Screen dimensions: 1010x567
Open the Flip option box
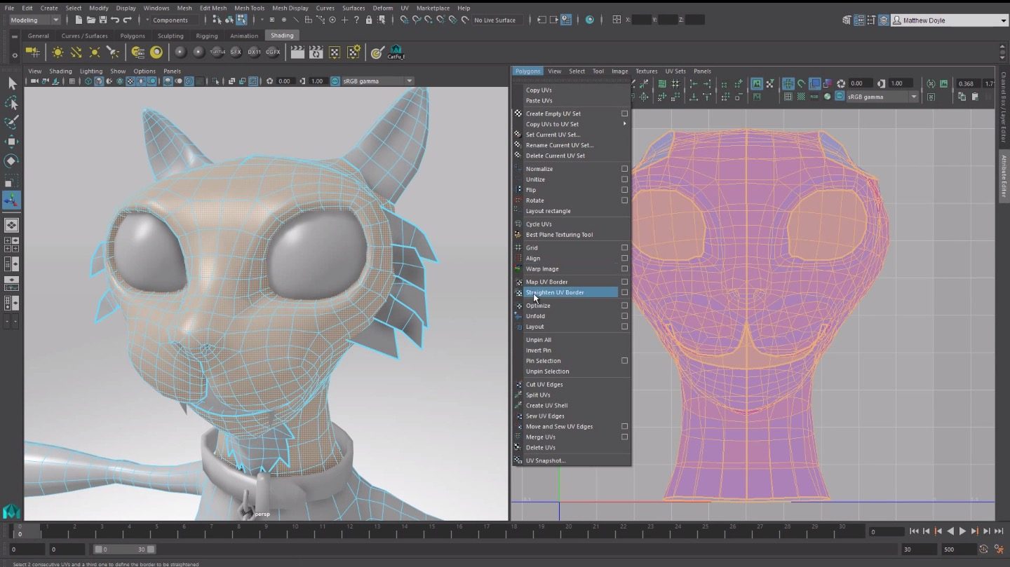pos(624,190)
